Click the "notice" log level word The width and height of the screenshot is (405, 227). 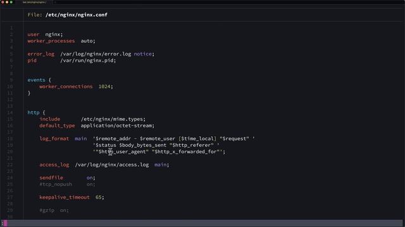tap(143, 54)
